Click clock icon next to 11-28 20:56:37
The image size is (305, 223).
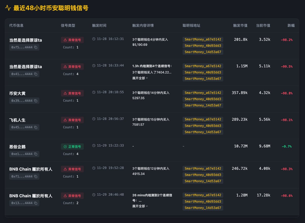[94, 119]
